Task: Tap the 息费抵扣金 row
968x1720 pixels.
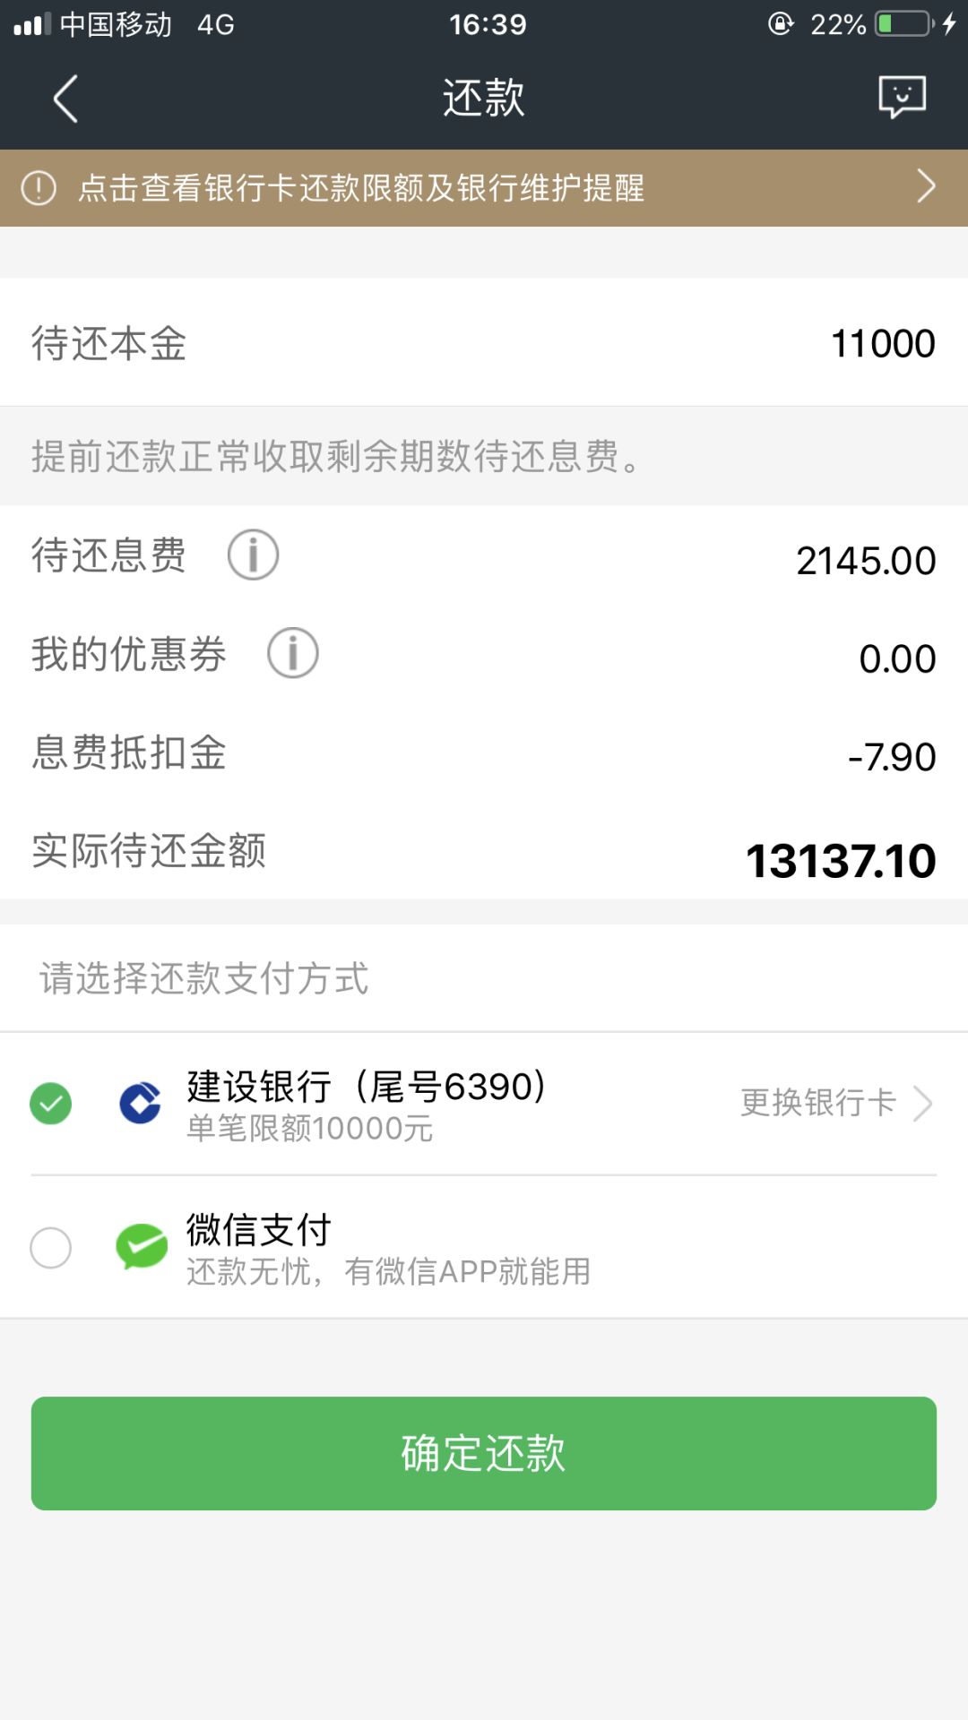Action: tap(484, 753)
